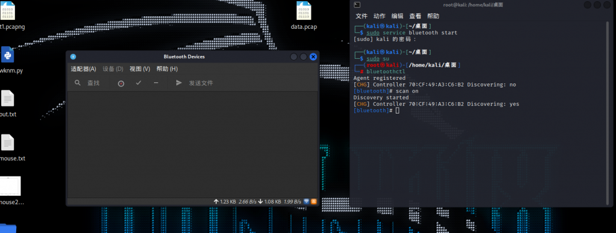Open the 视图 (V) menu
Image resolution: width=616 pixels, height=233 pixels.
click(x=140, y=69)
